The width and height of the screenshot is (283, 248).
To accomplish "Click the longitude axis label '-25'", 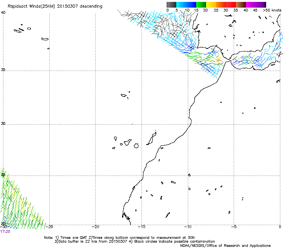I will coord(49,227).
